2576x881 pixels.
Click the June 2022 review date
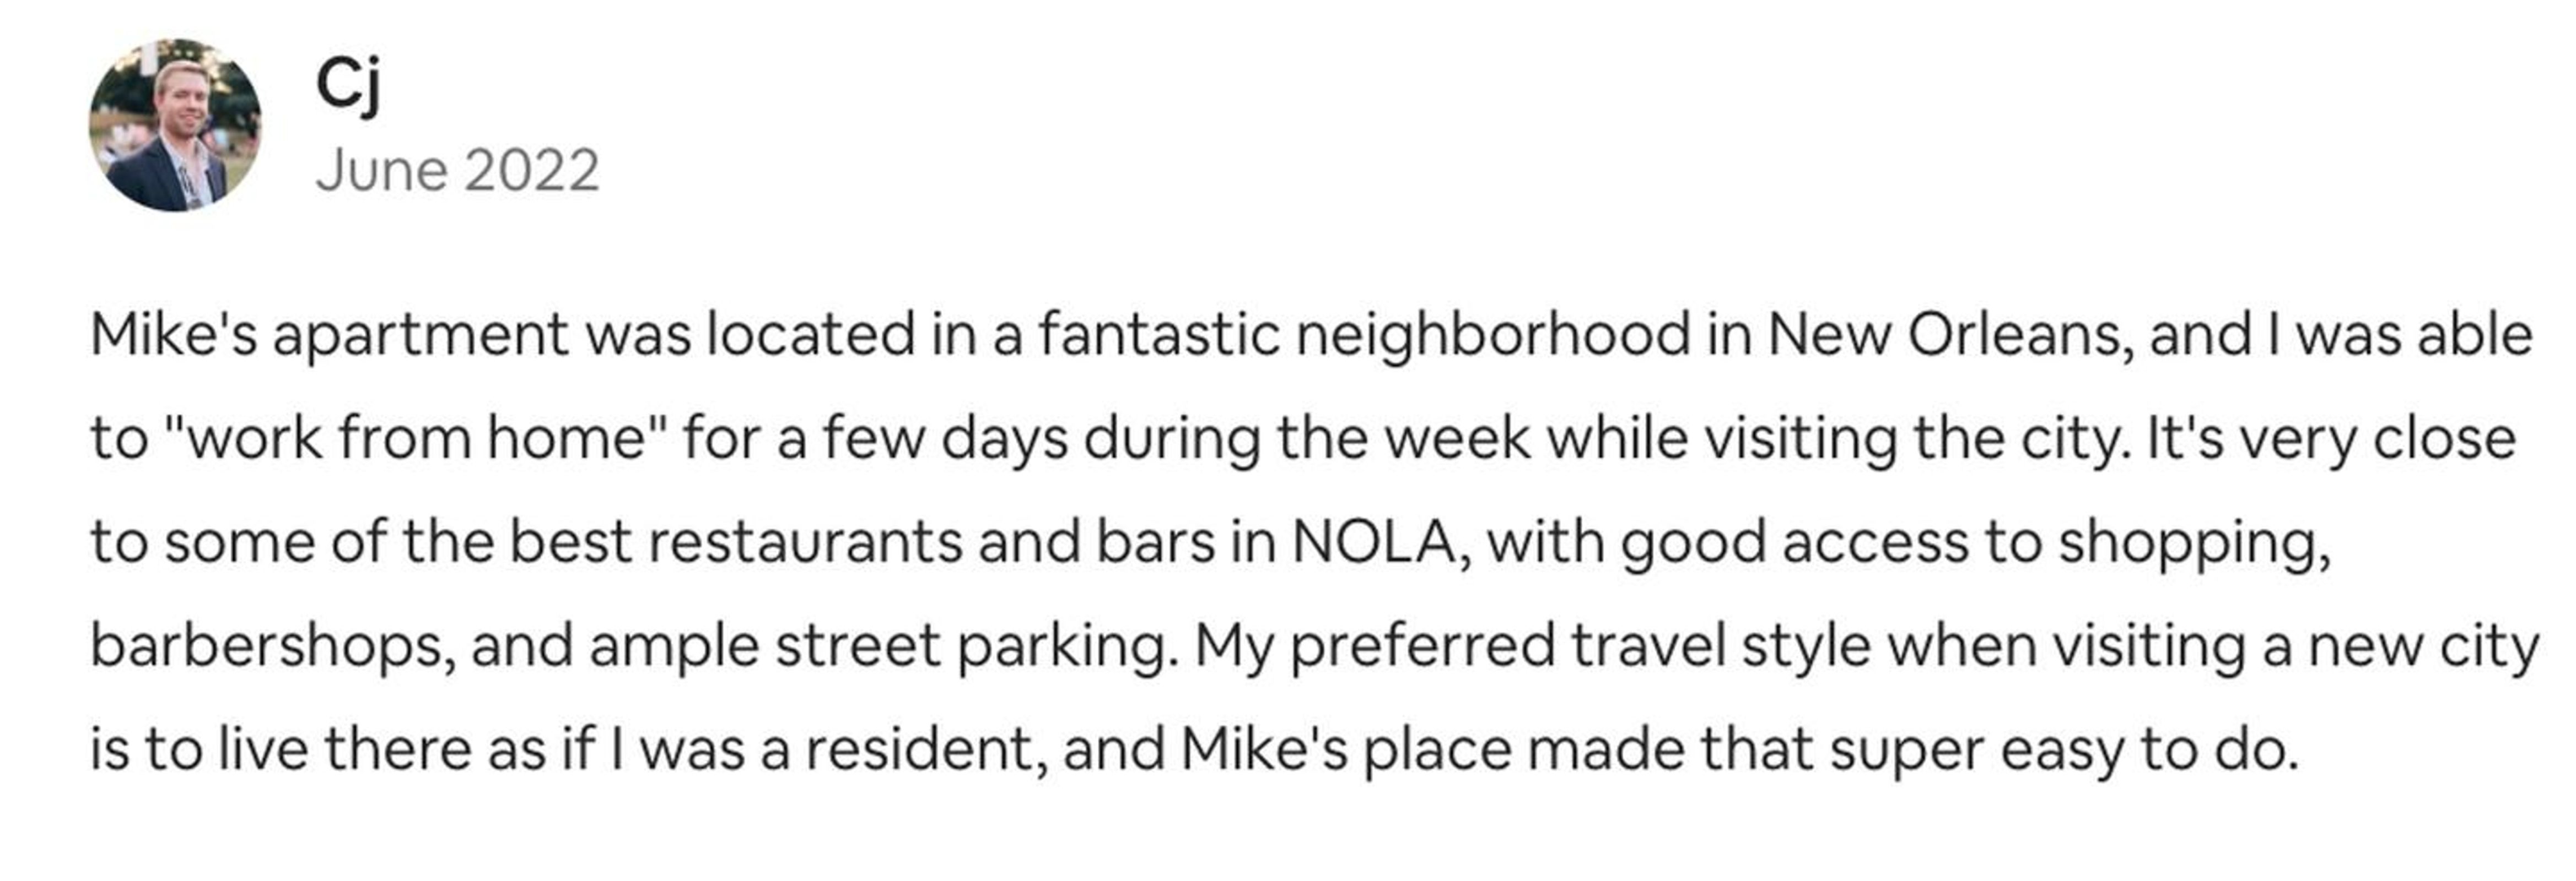point(457,171)
